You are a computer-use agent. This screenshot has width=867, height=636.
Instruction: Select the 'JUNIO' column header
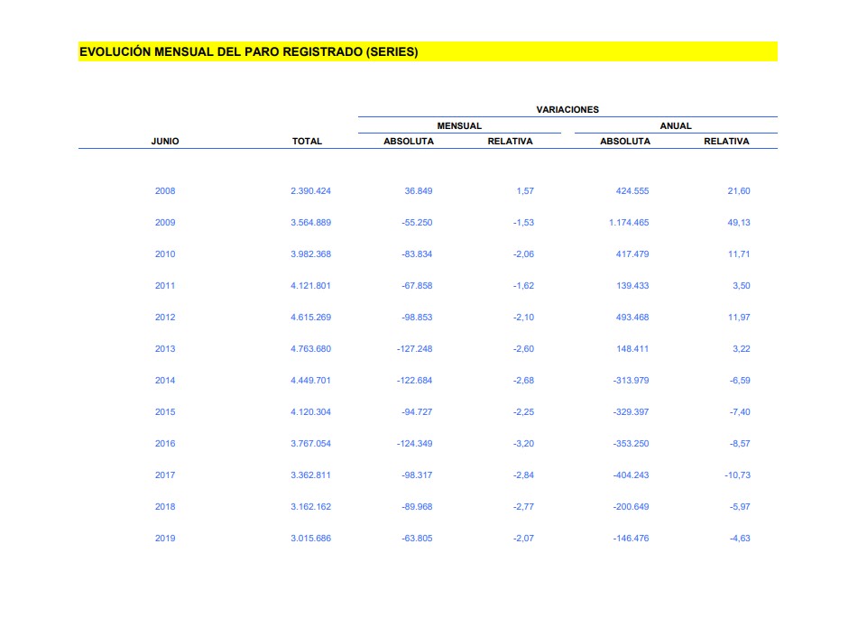(x=165, y=142)
